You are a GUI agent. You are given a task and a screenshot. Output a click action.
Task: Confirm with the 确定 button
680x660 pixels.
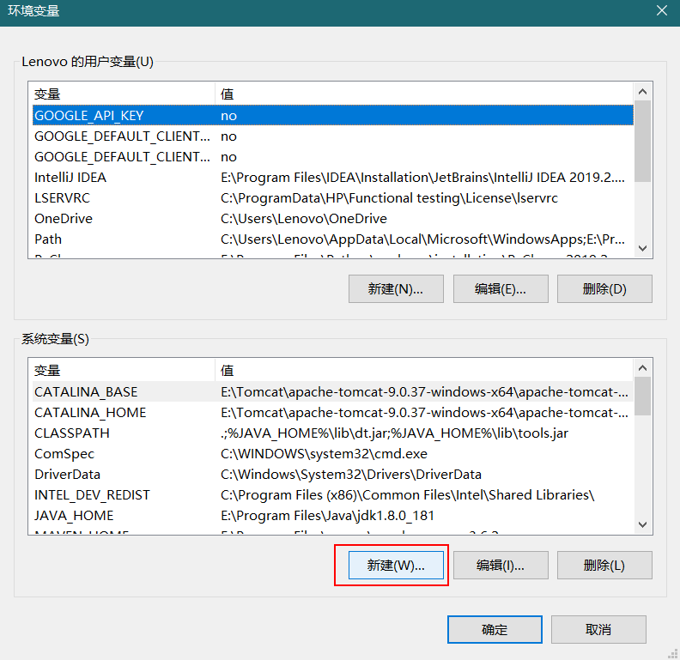(495, 629)
